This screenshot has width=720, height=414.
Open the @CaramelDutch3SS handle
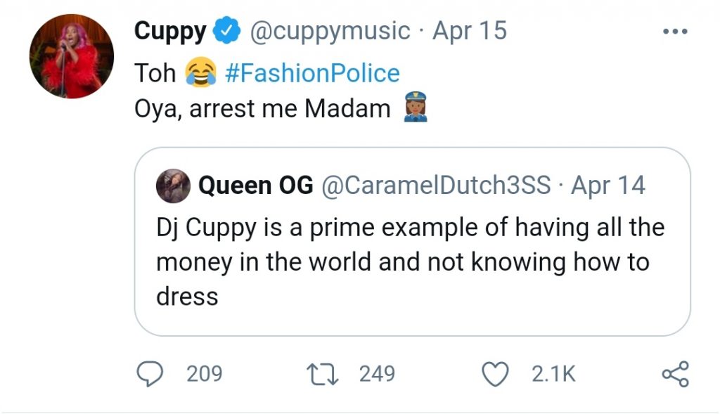point(436,186)
